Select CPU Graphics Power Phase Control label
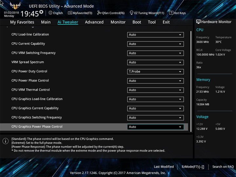The height and width of the screenshot is (177, 236). 37,127
